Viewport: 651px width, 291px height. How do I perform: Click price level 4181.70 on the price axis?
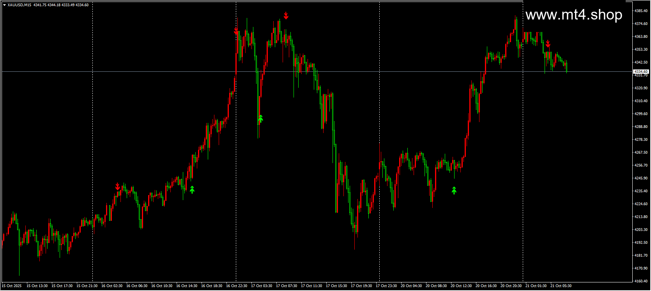641,256
